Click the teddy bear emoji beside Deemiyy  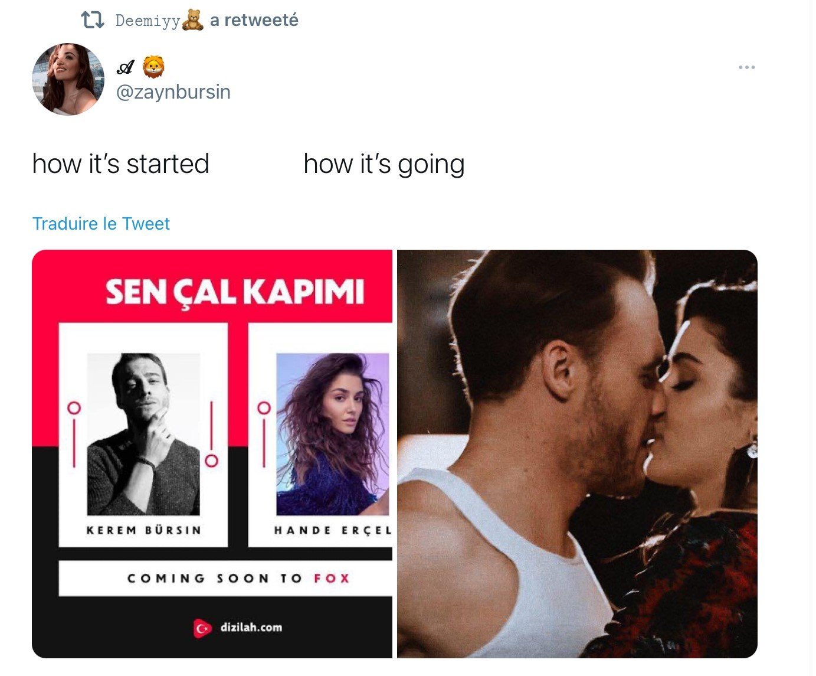(192, 20)
